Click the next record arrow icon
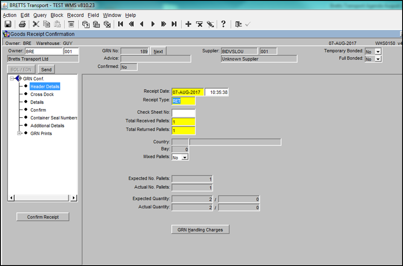Viewport: 403px width, 266px height. click(153, 24)
